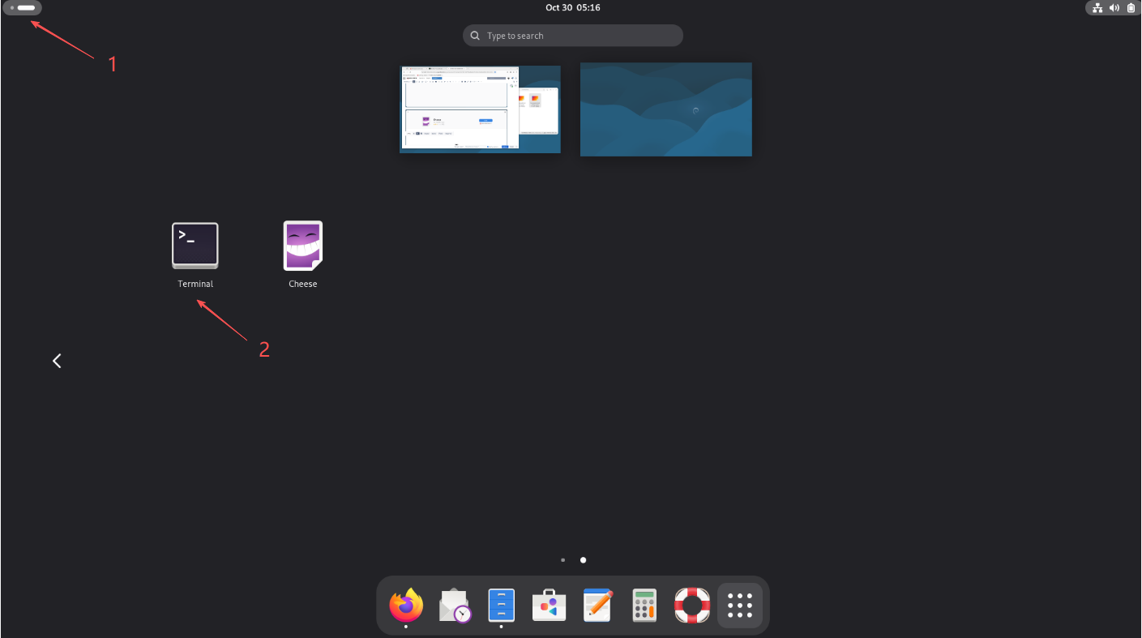Click the Activities pill in top bar
The image size is (1142, 638).
point(23,7)
